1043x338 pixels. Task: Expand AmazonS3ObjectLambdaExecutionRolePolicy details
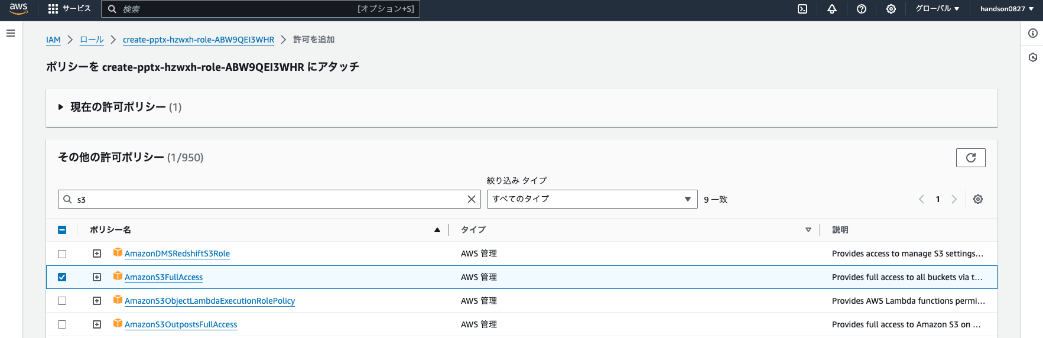pos(97,301)
